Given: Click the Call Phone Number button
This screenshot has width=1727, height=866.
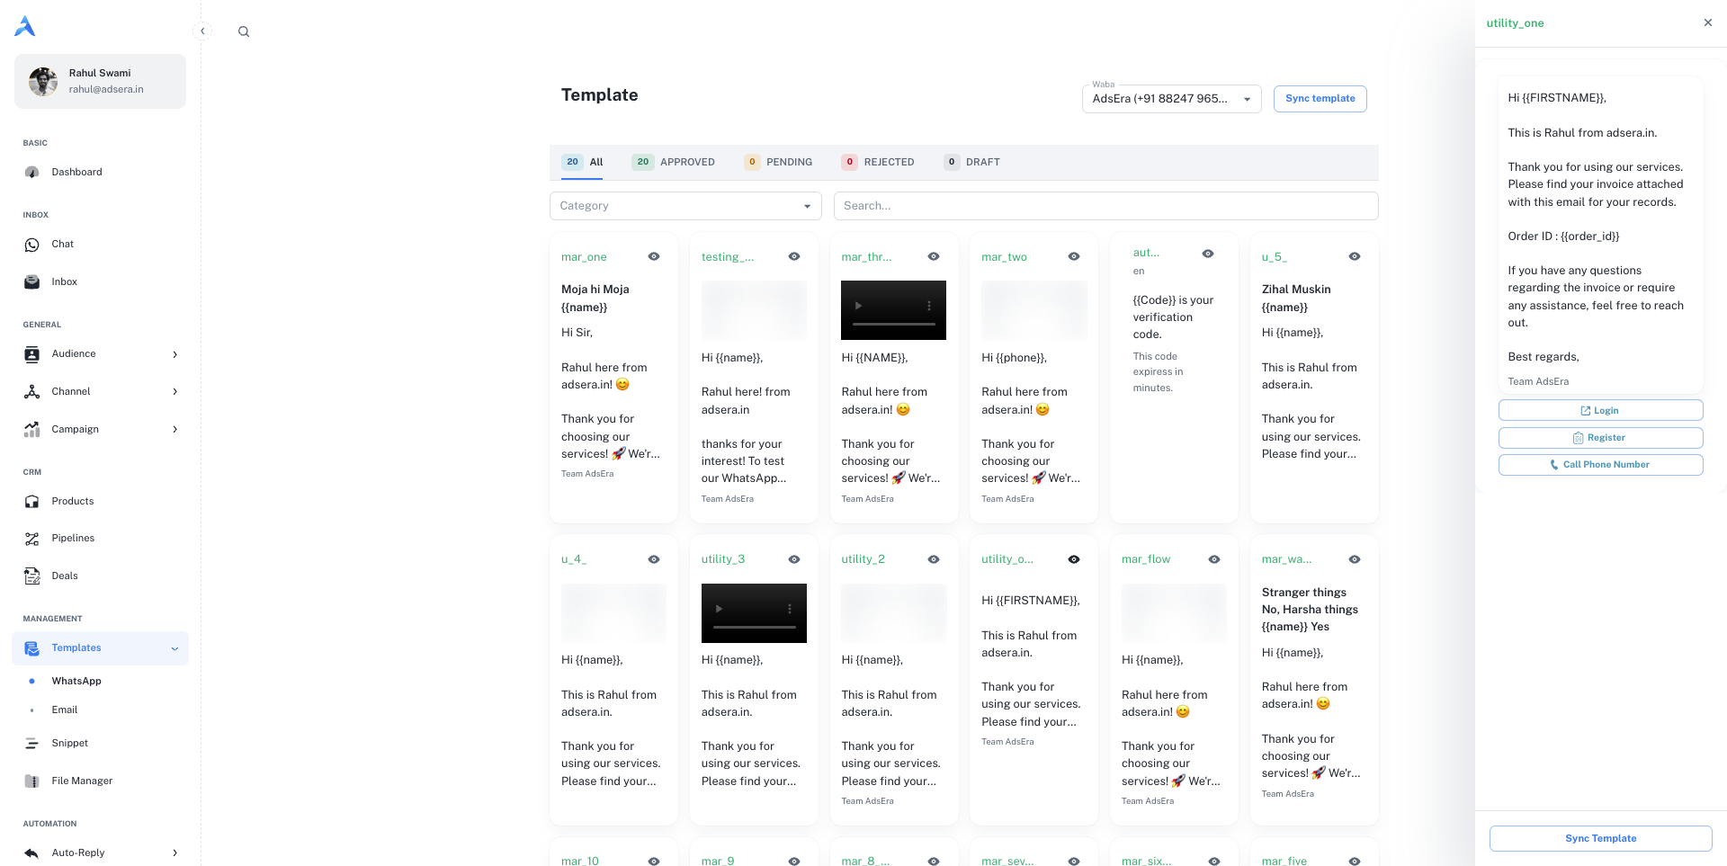Looking at the screenshot, I should (1600, 465).
